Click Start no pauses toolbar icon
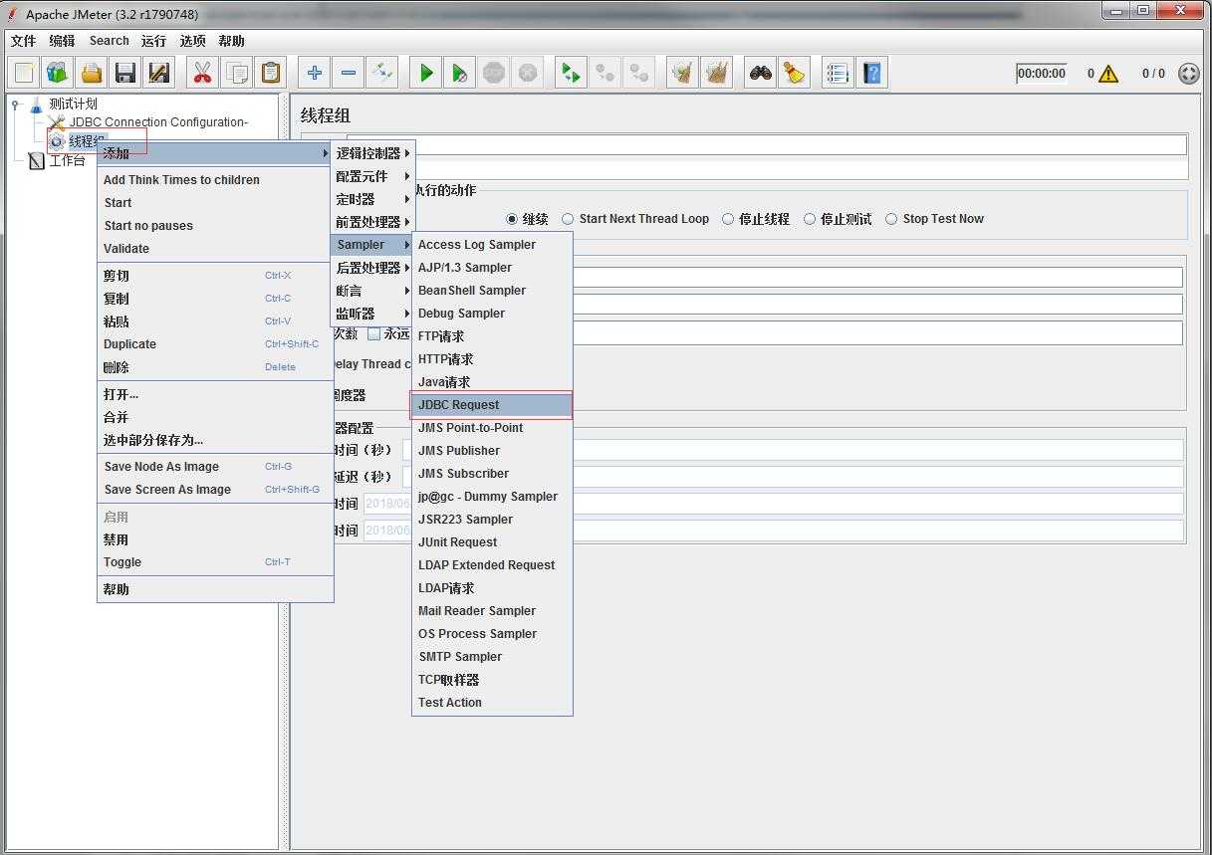1212x855 pixels. pyautogui.click(x=459, y=73)
